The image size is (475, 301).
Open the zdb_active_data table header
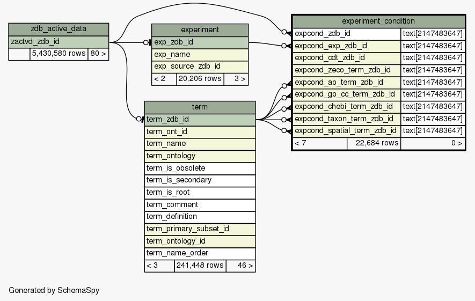tap(59, 29)
